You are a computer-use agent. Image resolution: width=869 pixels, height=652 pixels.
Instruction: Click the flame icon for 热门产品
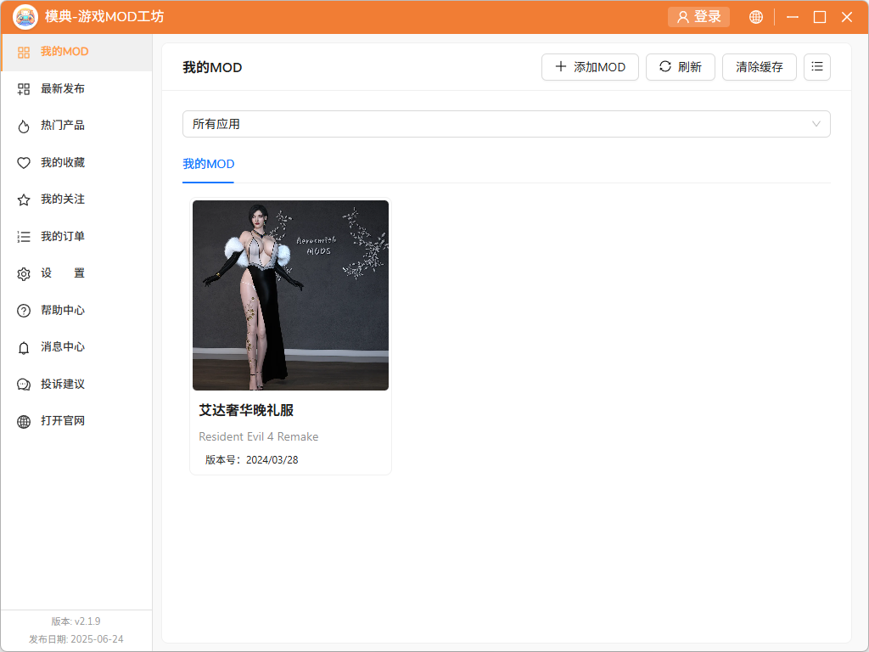[24, 126]
